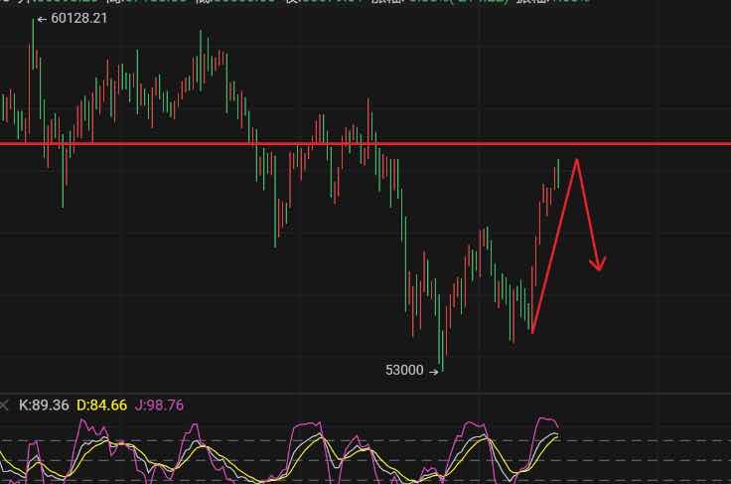
Task: Close the KDJ indicator panel
Action: (x=4, y=405)
